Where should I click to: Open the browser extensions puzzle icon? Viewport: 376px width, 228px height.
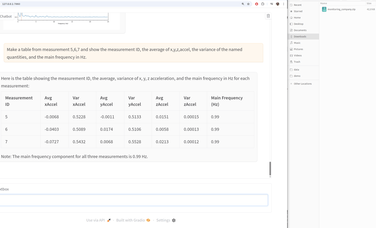coord(263,4)
